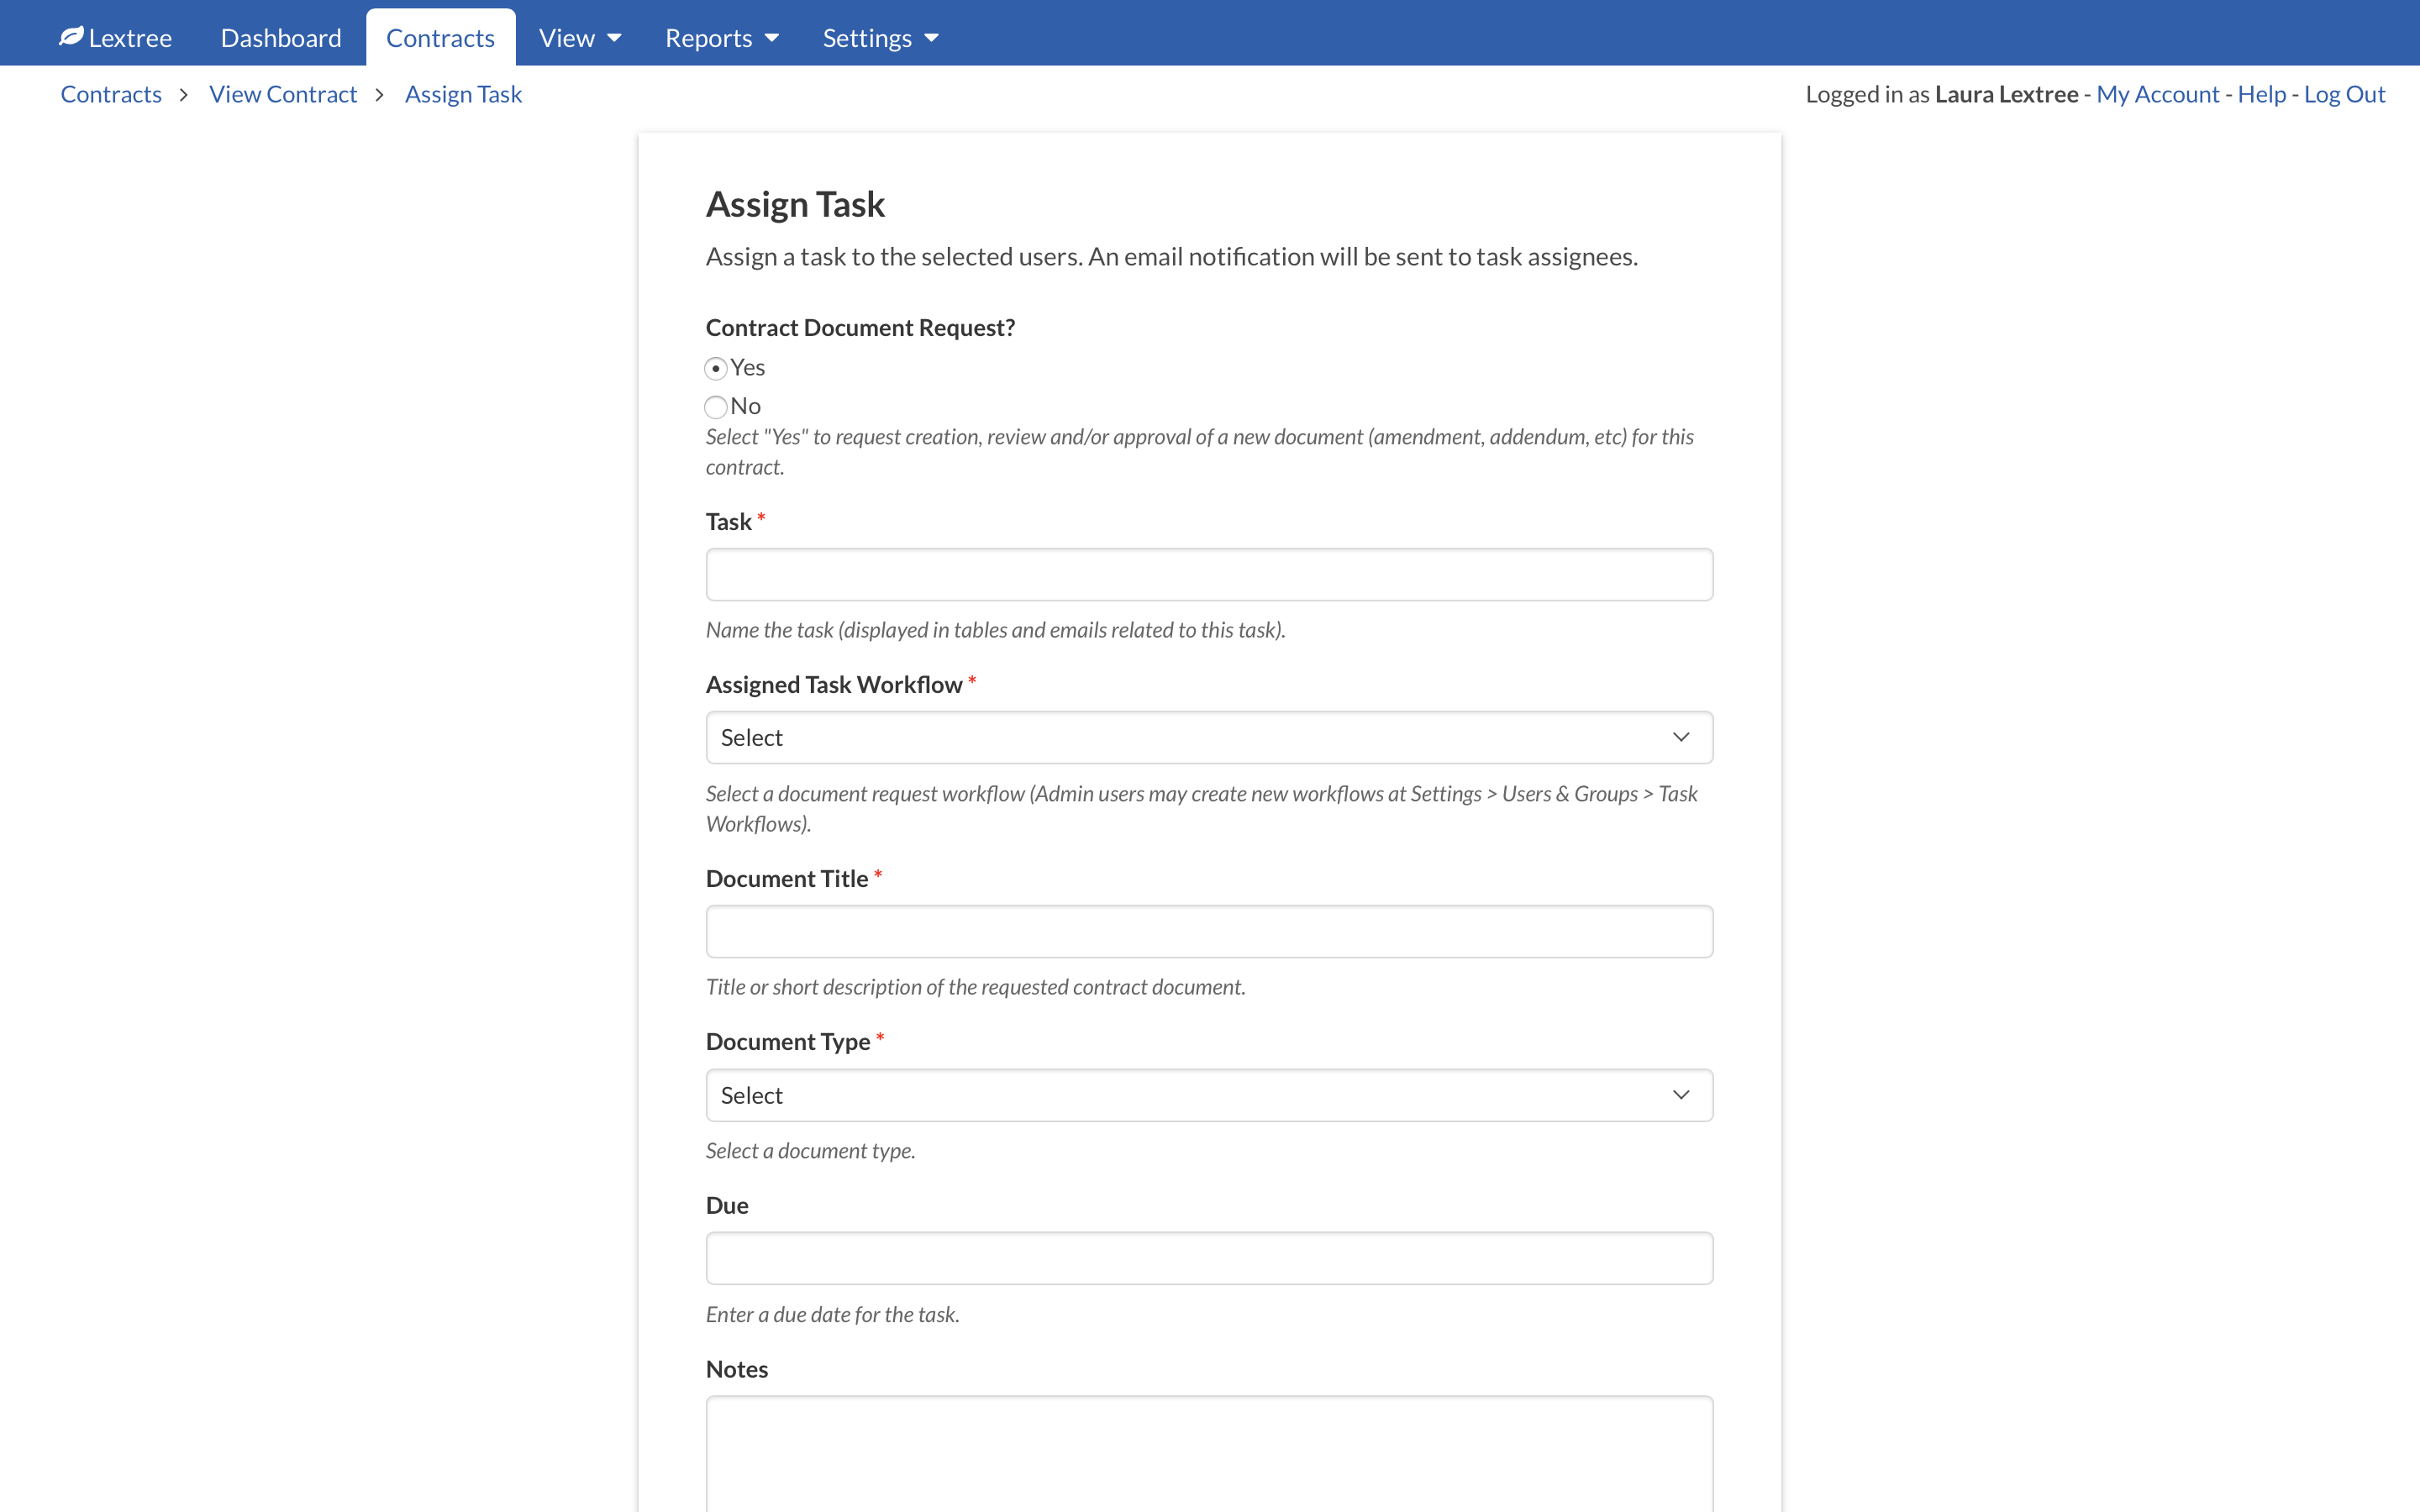
Task: Go to the View Contract breadcrumb link
Action: click(x=283, y=94)
